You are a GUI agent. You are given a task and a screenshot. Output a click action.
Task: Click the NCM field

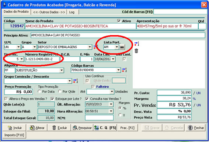[99, 118]
